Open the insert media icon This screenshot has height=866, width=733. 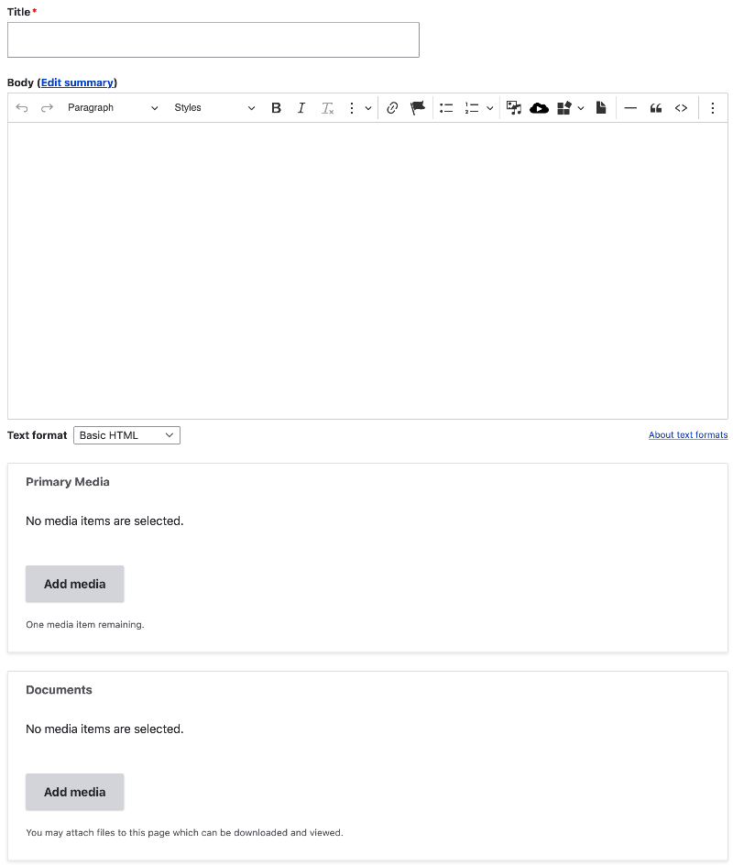coord(514,108)
